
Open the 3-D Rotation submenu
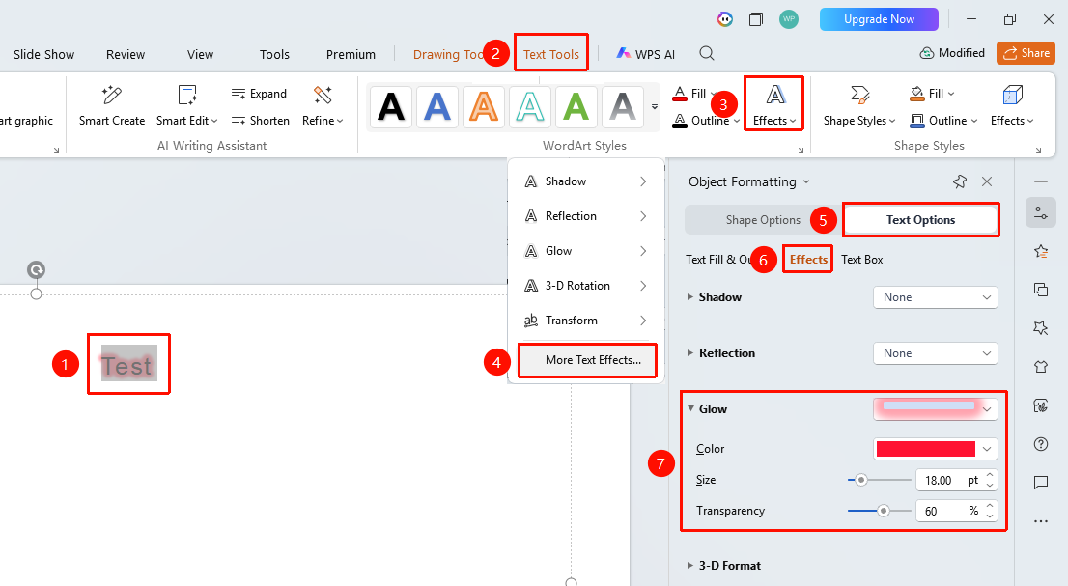coord(586,285)
